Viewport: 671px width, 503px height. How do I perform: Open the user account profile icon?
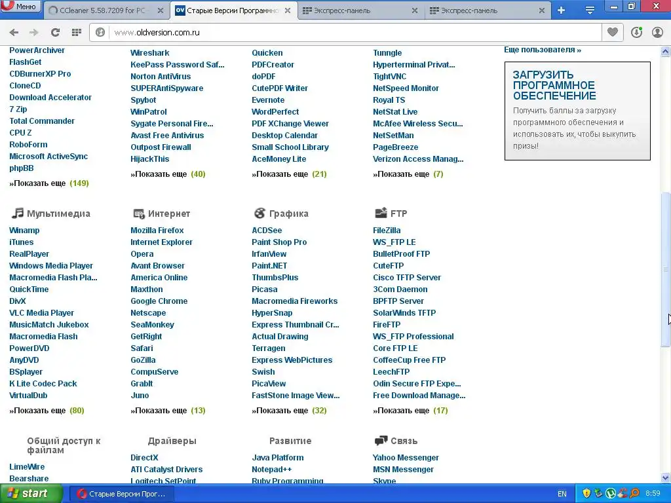657,33
